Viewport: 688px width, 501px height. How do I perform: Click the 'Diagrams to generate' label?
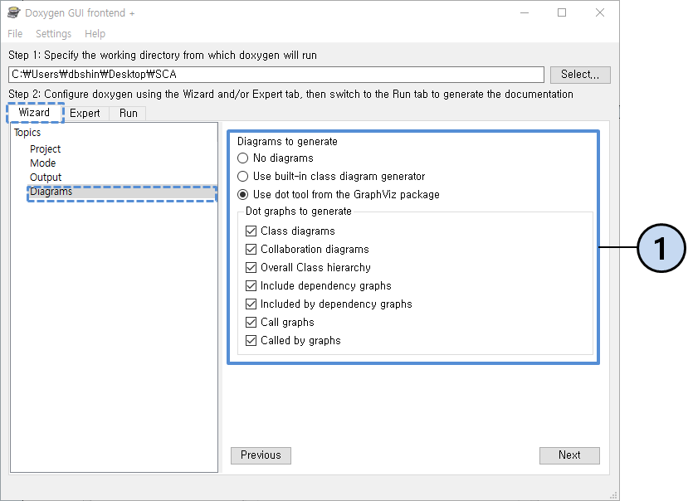[x=287, y=142]
